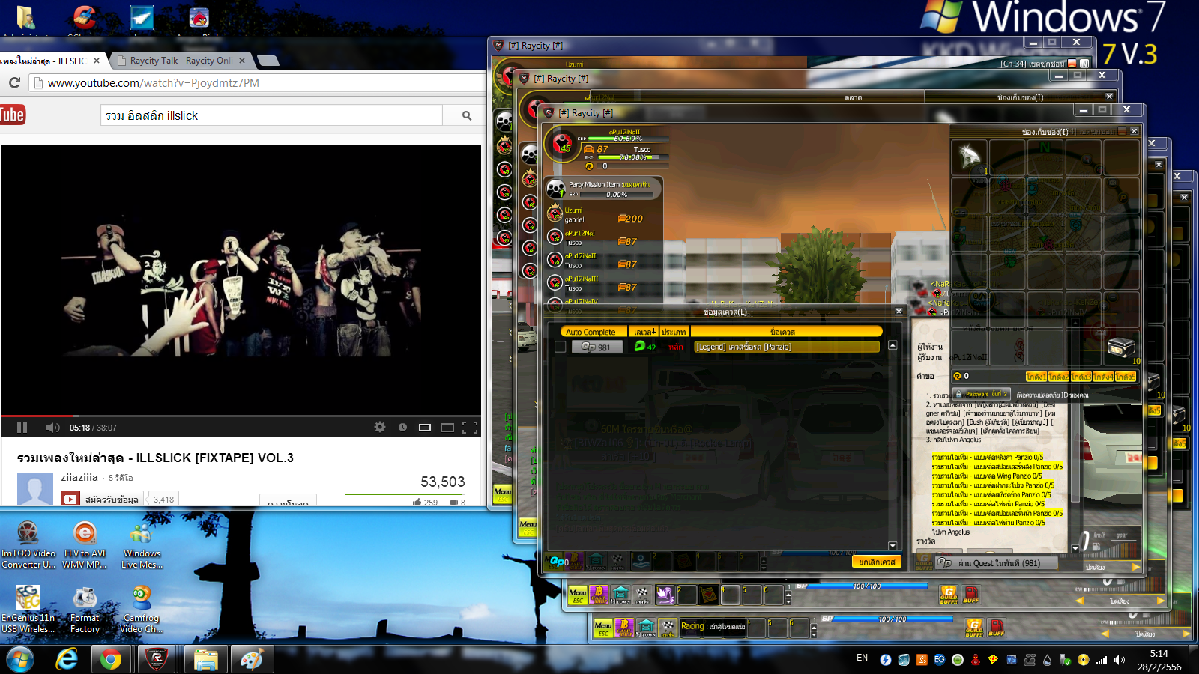Click the Party Mission Item panel
This screenshot has height=674, width=1199.
604,189
